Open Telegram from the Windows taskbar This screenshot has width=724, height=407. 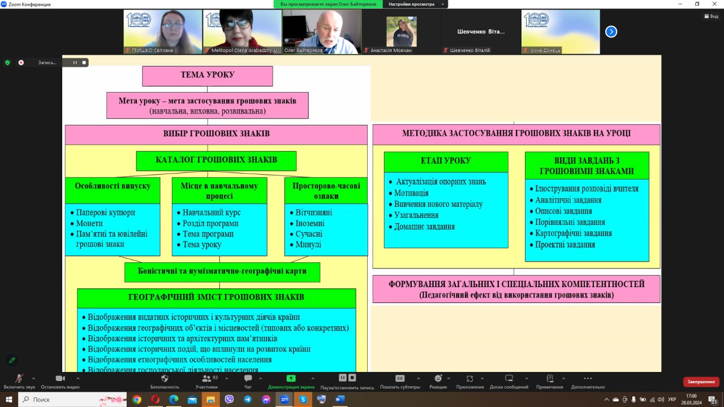(248, 399)
